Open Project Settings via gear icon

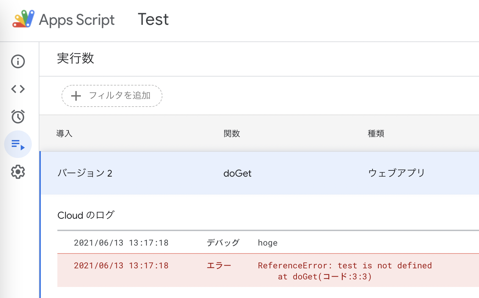[18, 172]
